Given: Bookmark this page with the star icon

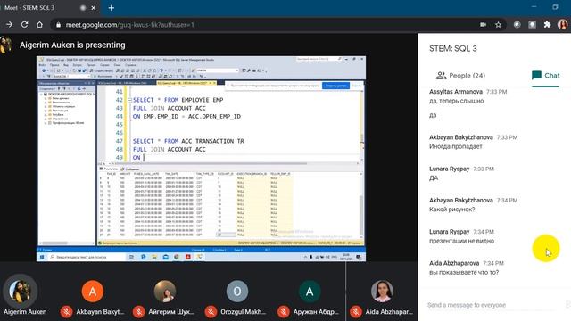Looking at the screenshot, I should [498, 25].
